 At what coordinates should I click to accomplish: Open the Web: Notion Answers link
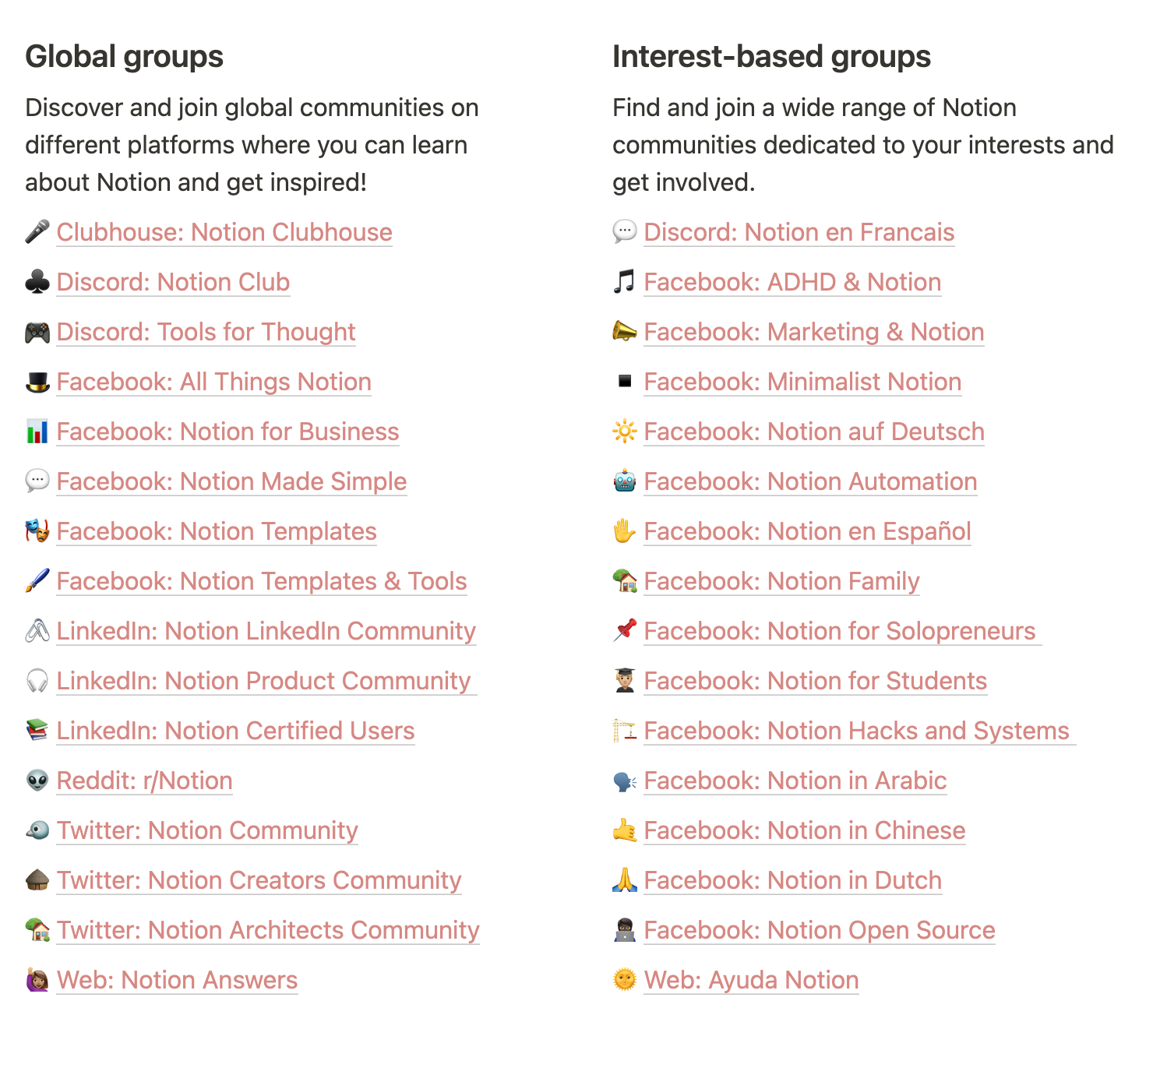click(177, 981)
